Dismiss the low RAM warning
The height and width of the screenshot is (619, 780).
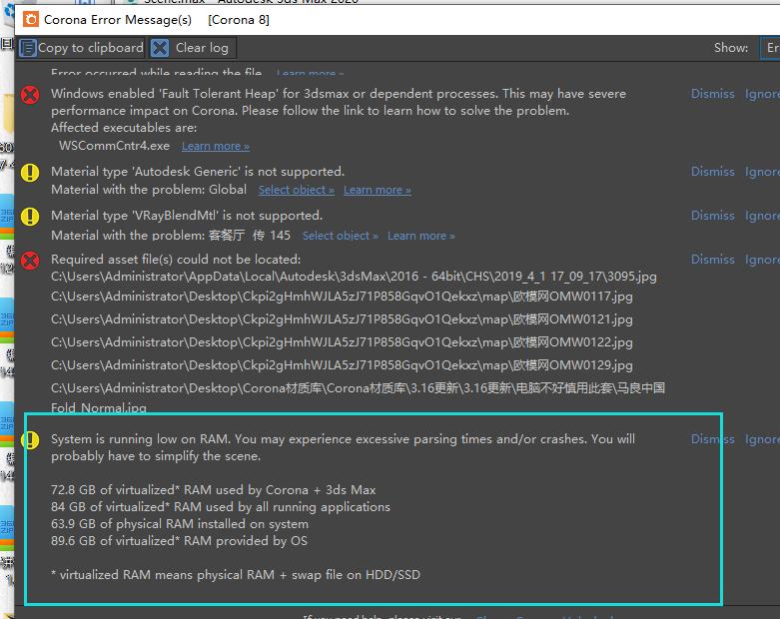tap(712, 439)
